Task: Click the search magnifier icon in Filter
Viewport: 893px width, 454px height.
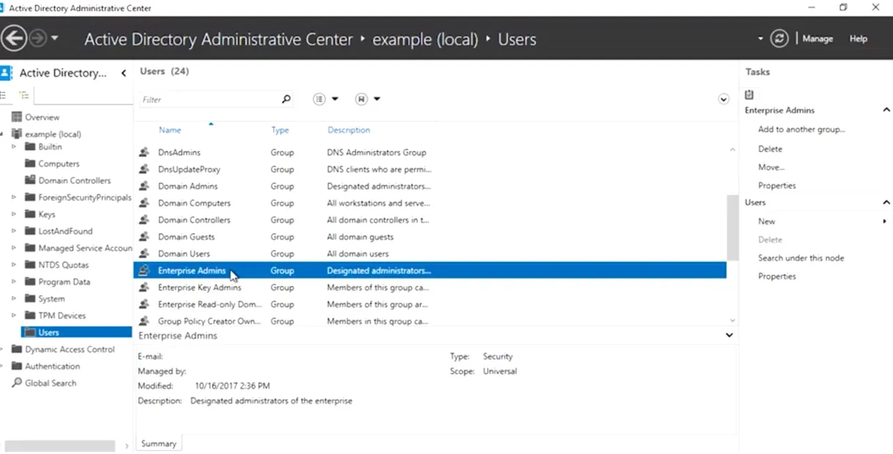Action: tap(286, 99)
